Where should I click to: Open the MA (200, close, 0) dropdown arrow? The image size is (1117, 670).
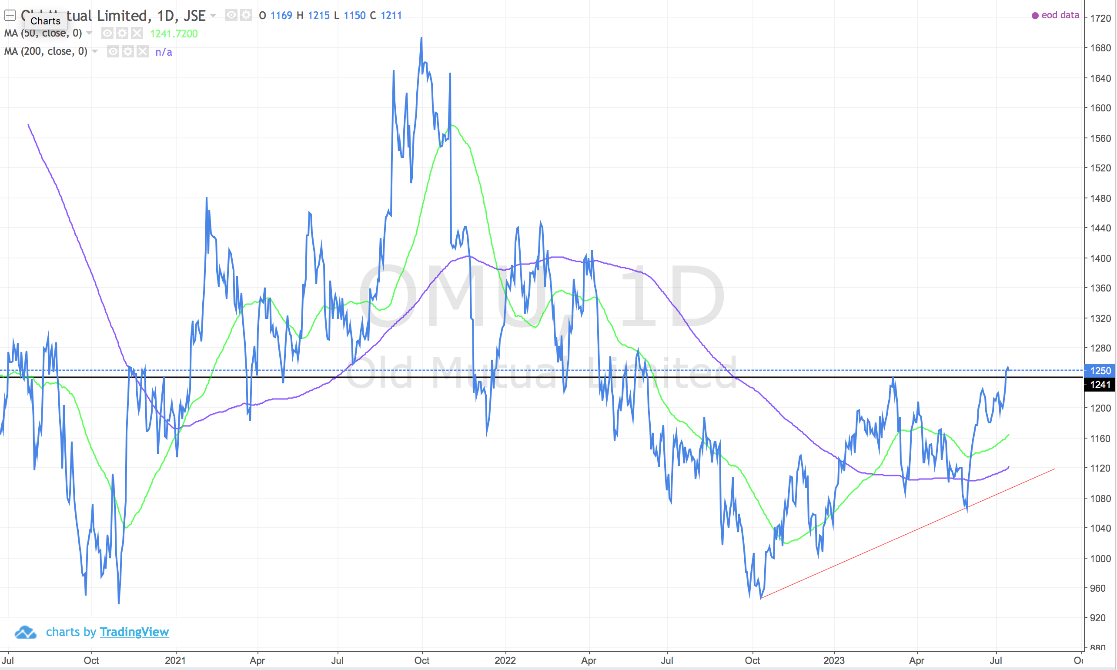(x=95, y=51)
